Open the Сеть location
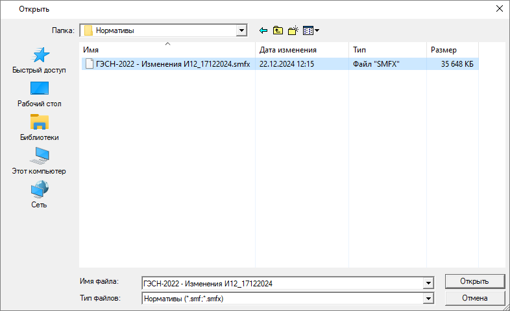 pos(39,195)
